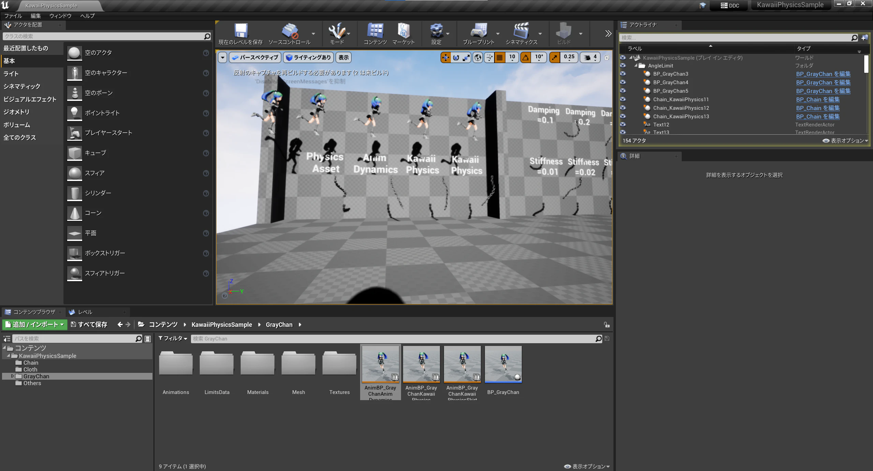
Task: Open the Outliner View Options (表示オプション) dropdown
Action: (x=845, y=140)
